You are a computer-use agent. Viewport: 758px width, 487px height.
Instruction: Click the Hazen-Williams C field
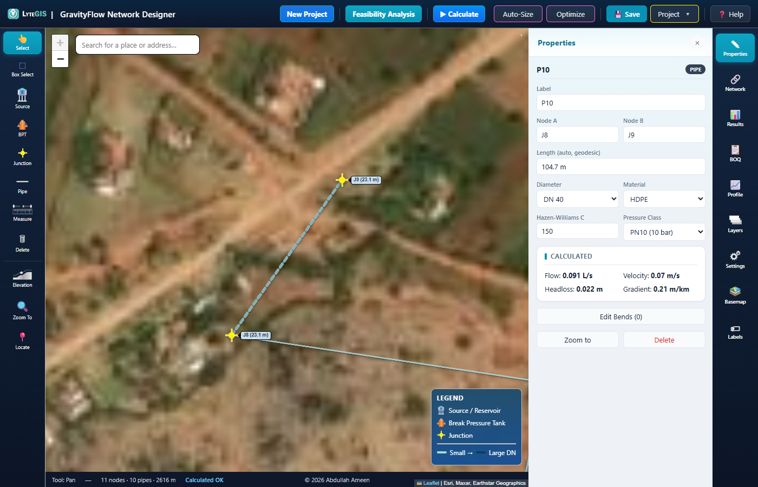point(577,231)
